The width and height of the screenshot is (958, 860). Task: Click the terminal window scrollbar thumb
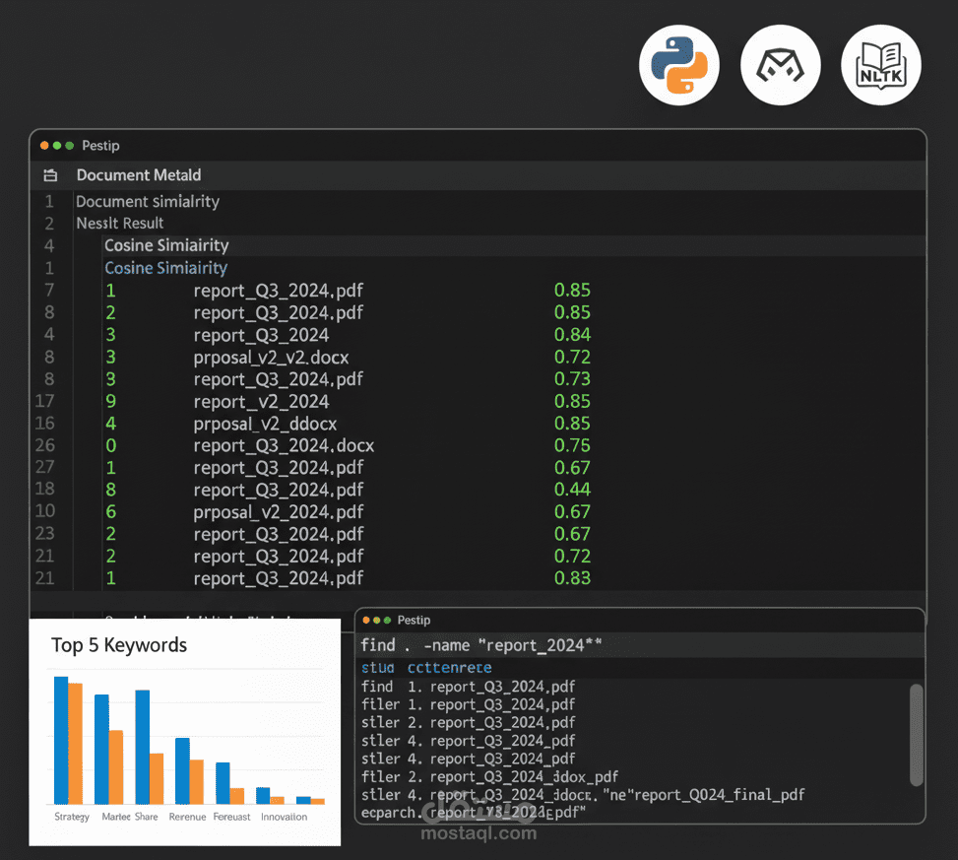click(x=916, y=735)
